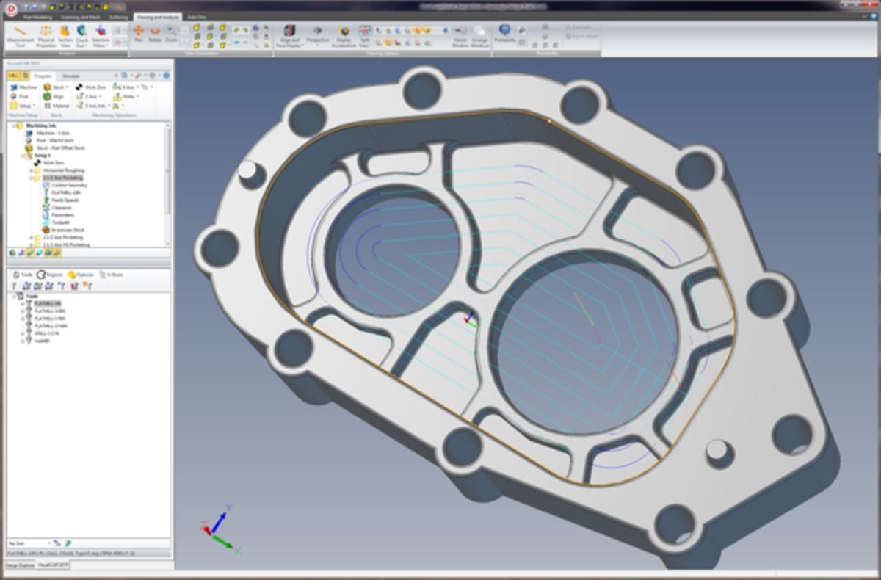
Task: Open Physical Properties analysis
Action: click(x=46, y=36)
